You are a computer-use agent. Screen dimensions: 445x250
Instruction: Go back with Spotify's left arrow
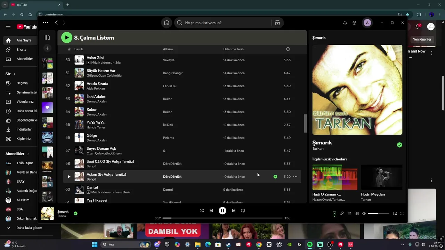(56, 23)
